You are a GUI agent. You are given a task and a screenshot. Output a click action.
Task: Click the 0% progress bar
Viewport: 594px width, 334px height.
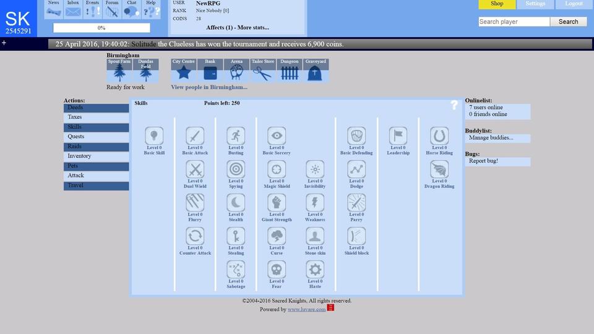pyautogui.click(x=101, y=28)
